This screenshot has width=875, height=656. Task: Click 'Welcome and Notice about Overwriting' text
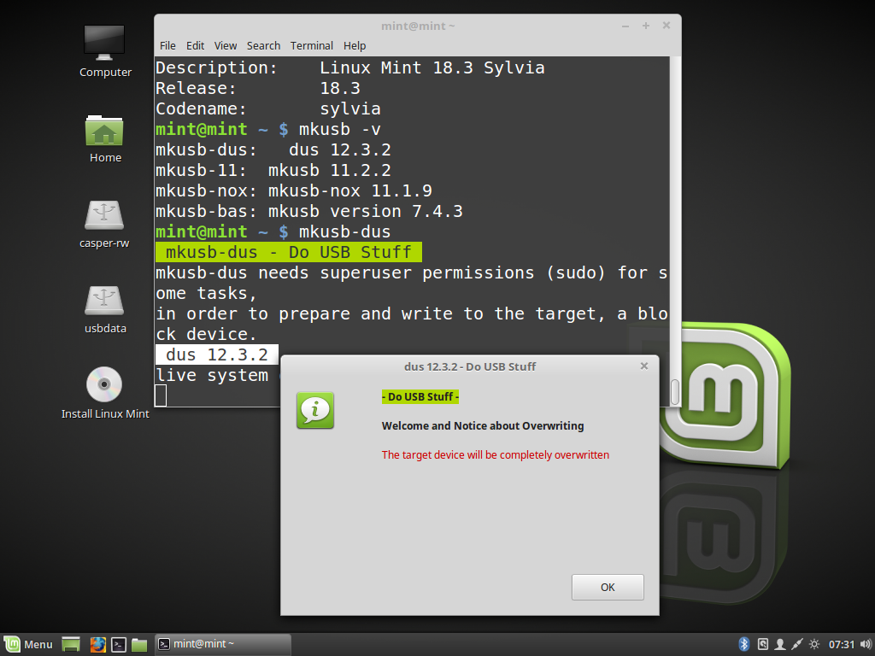click(x=483, y=425)
